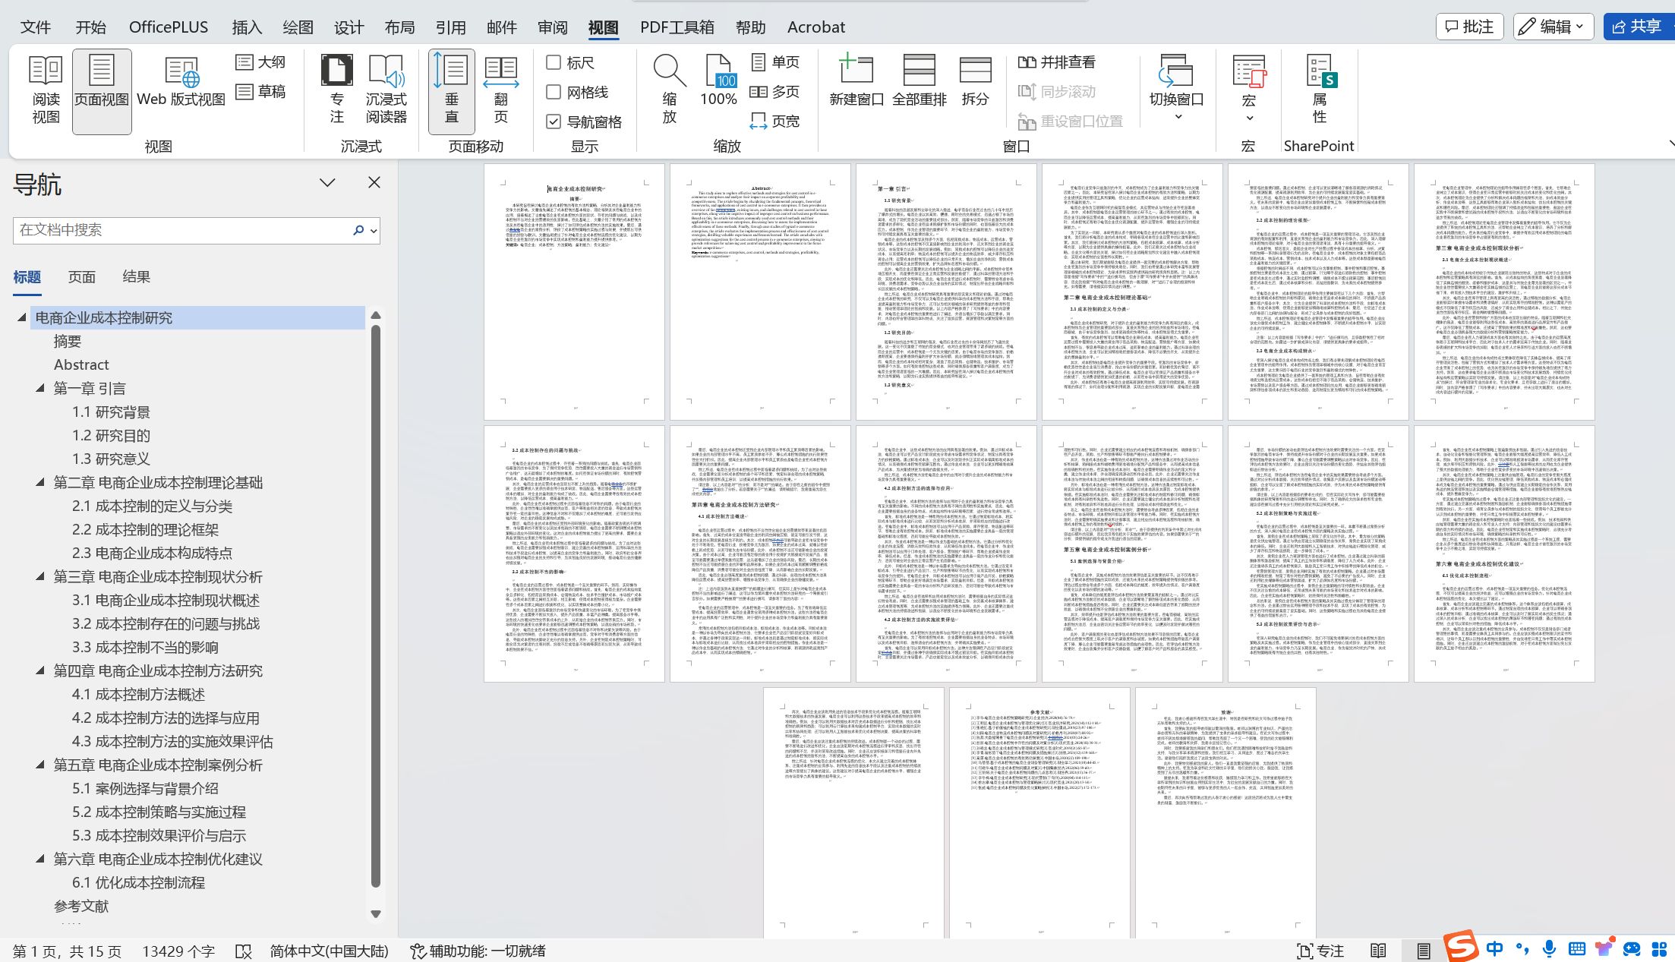Split the document window (拆分)
Viewport: 1675px width, 962px height.
975,82
